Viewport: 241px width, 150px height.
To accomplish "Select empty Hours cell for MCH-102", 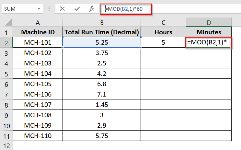I will [x=163, y=53].
